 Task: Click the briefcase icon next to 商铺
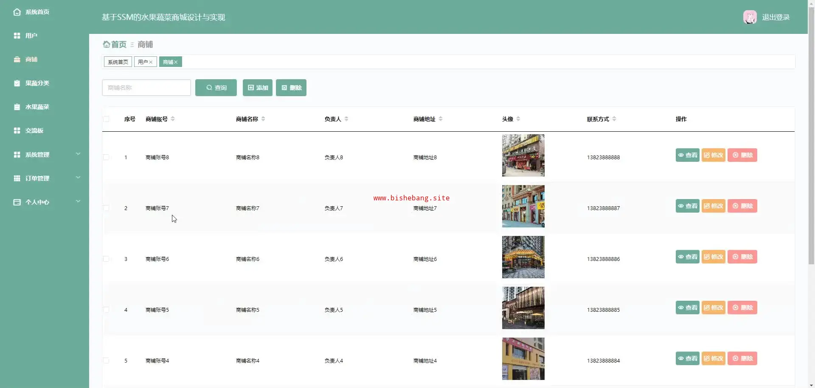[x=17, y=59]
